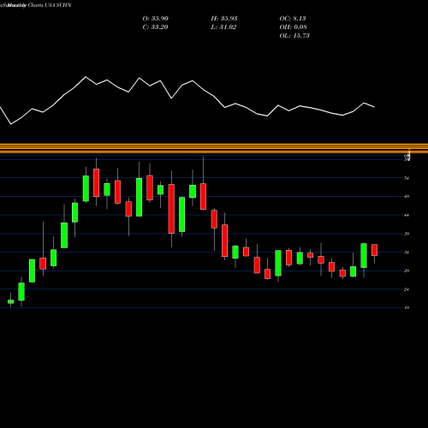The width and height of the screenshot is (428, 428).
Task: Click the 49 price axis label
Action: [x=407, y=196]
